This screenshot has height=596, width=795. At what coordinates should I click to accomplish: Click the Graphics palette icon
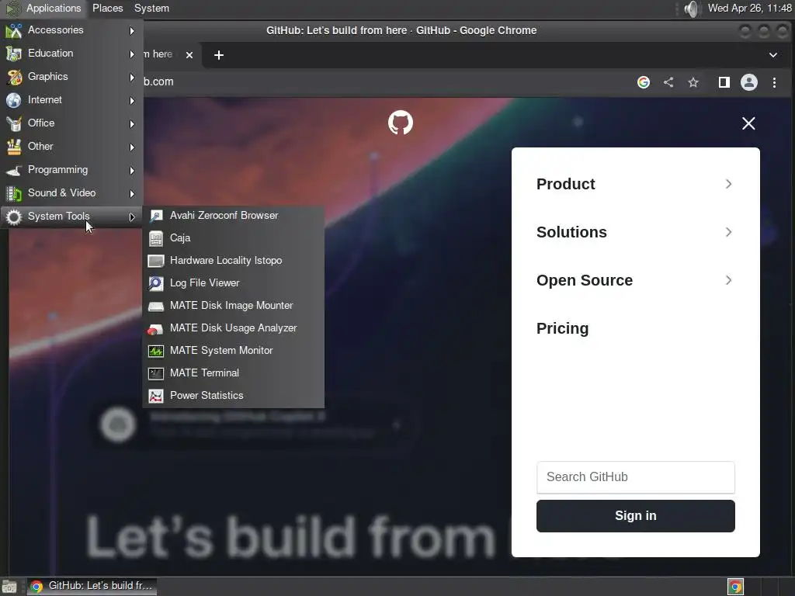pyautogui.click(x=14, y=77)
